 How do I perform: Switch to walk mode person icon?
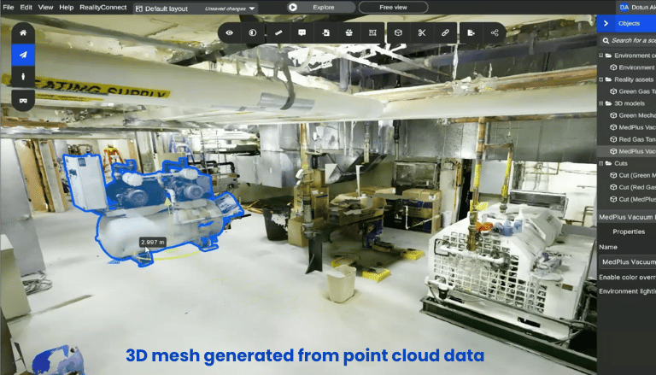[x=23, y=77]
